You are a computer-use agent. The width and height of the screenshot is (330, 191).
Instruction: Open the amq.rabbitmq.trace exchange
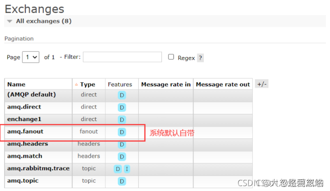pos(38,168)
